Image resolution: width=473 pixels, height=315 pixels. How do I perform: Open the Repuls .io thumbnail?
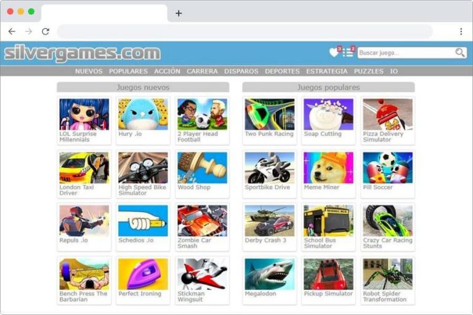click(x=84, y=221)
